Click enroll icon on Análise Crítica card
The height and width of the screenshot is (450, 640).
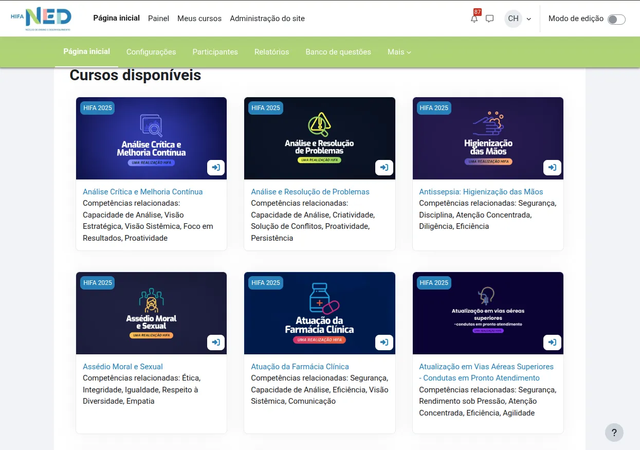216,168
